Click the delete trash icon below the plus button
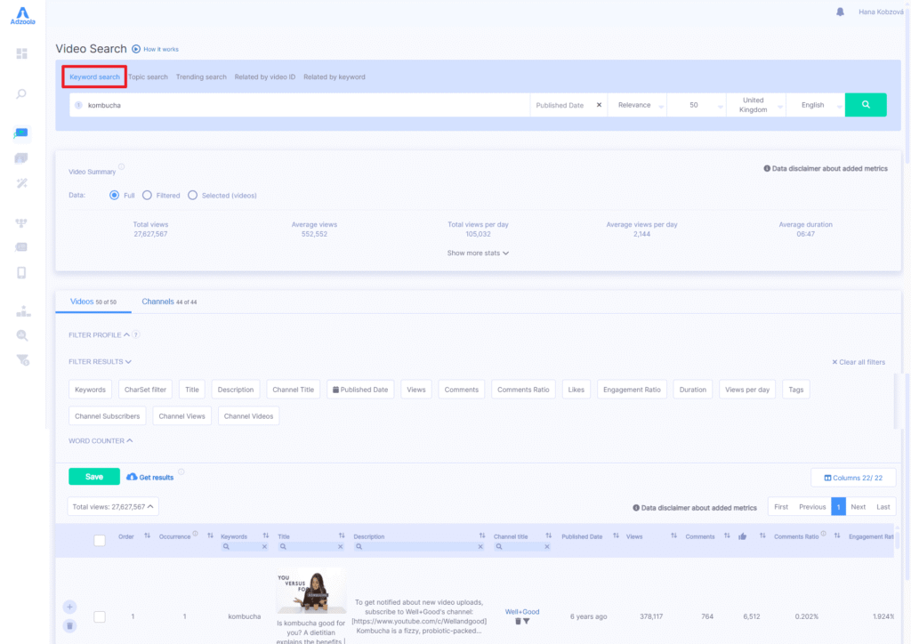Screen dimensions: 911x644 (69, 625)
